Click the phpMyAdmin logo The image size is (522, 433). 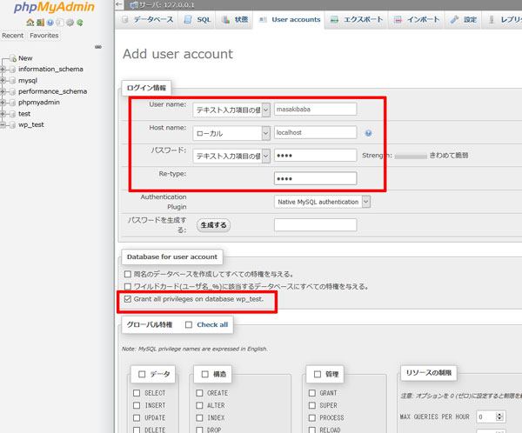[54, 7]
